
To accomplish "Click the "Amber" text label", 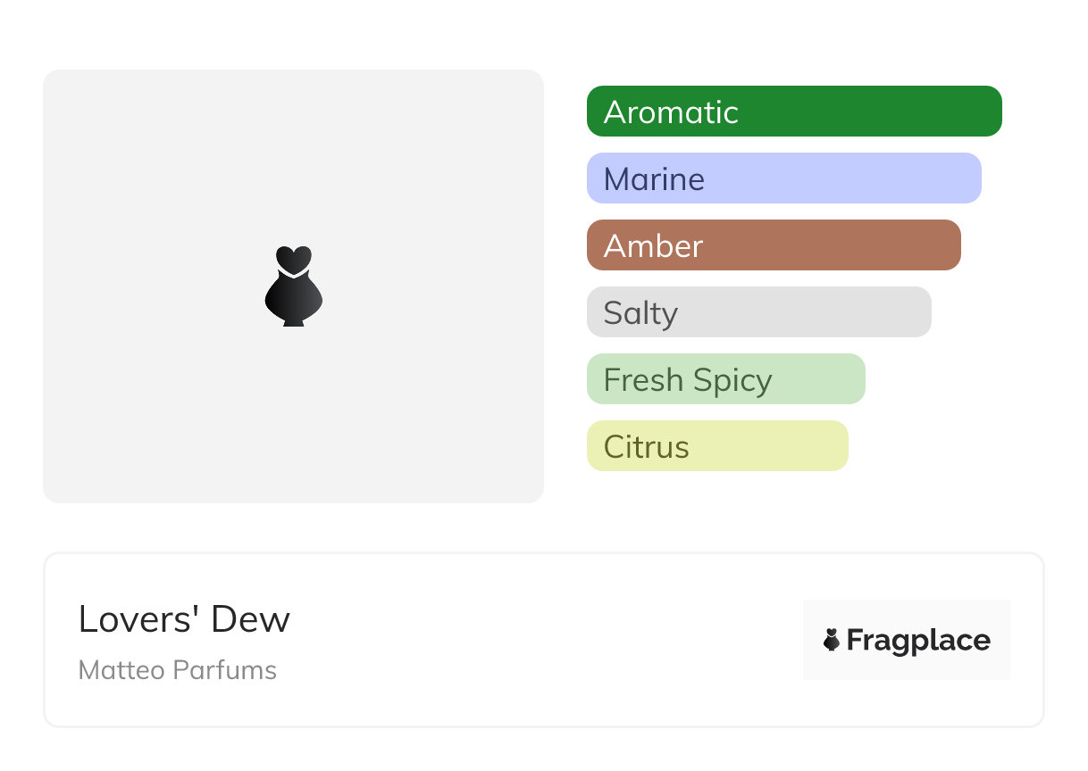I will [653, 246].
